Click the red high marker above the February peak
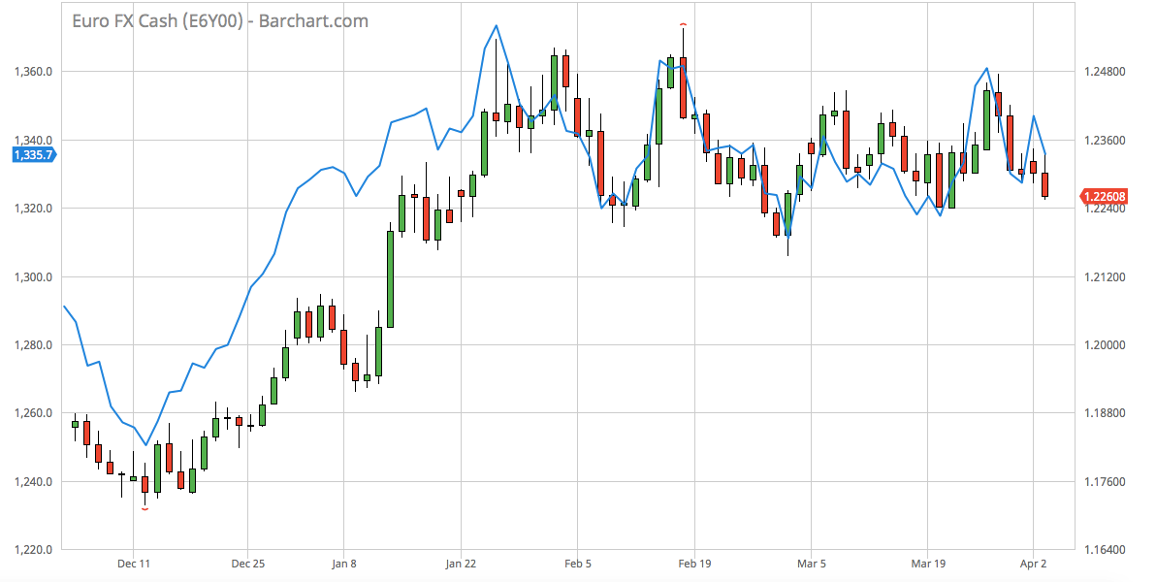1156x582 pixels. pyautogui.click(x=684, y=24)
